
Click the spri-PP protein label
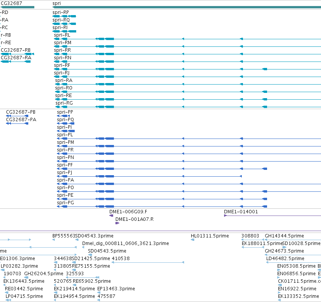[x=65, y=112]
